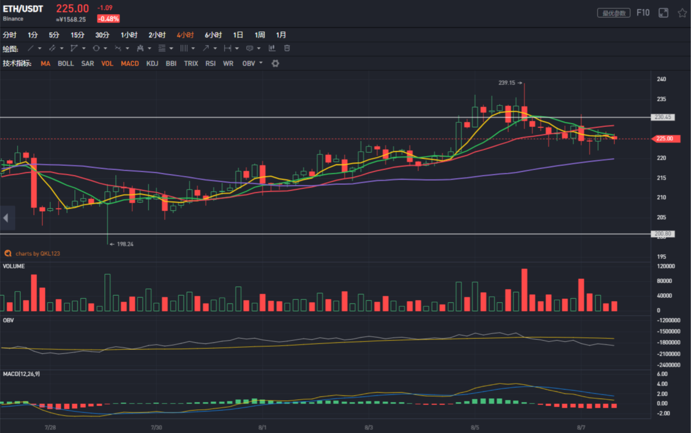Screen dimensions: 691x433
Task: Toggle the MACD indicator
Action: pyautogui.click(x=130, y=63)
